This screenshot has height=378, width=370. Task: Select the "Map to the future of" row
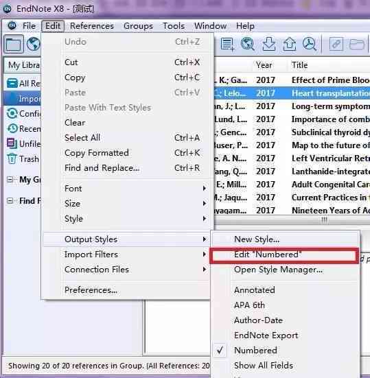(x=292, y=145)
